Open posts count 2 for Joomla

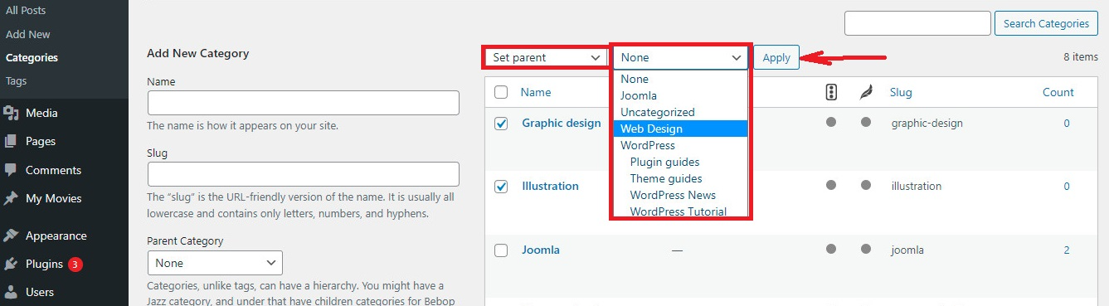pos(1067,250)
